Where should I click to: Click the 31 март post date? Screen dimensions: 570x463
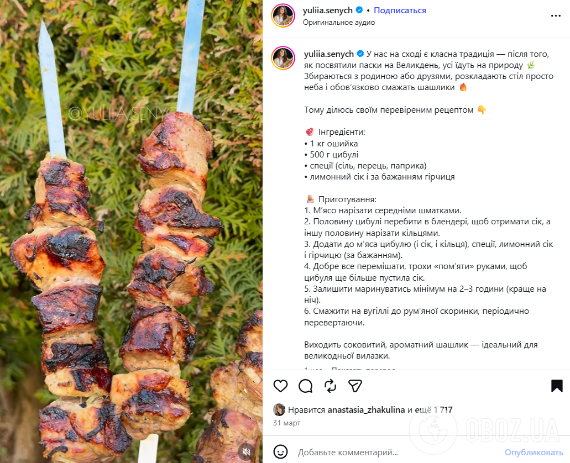tap(286, 423)
